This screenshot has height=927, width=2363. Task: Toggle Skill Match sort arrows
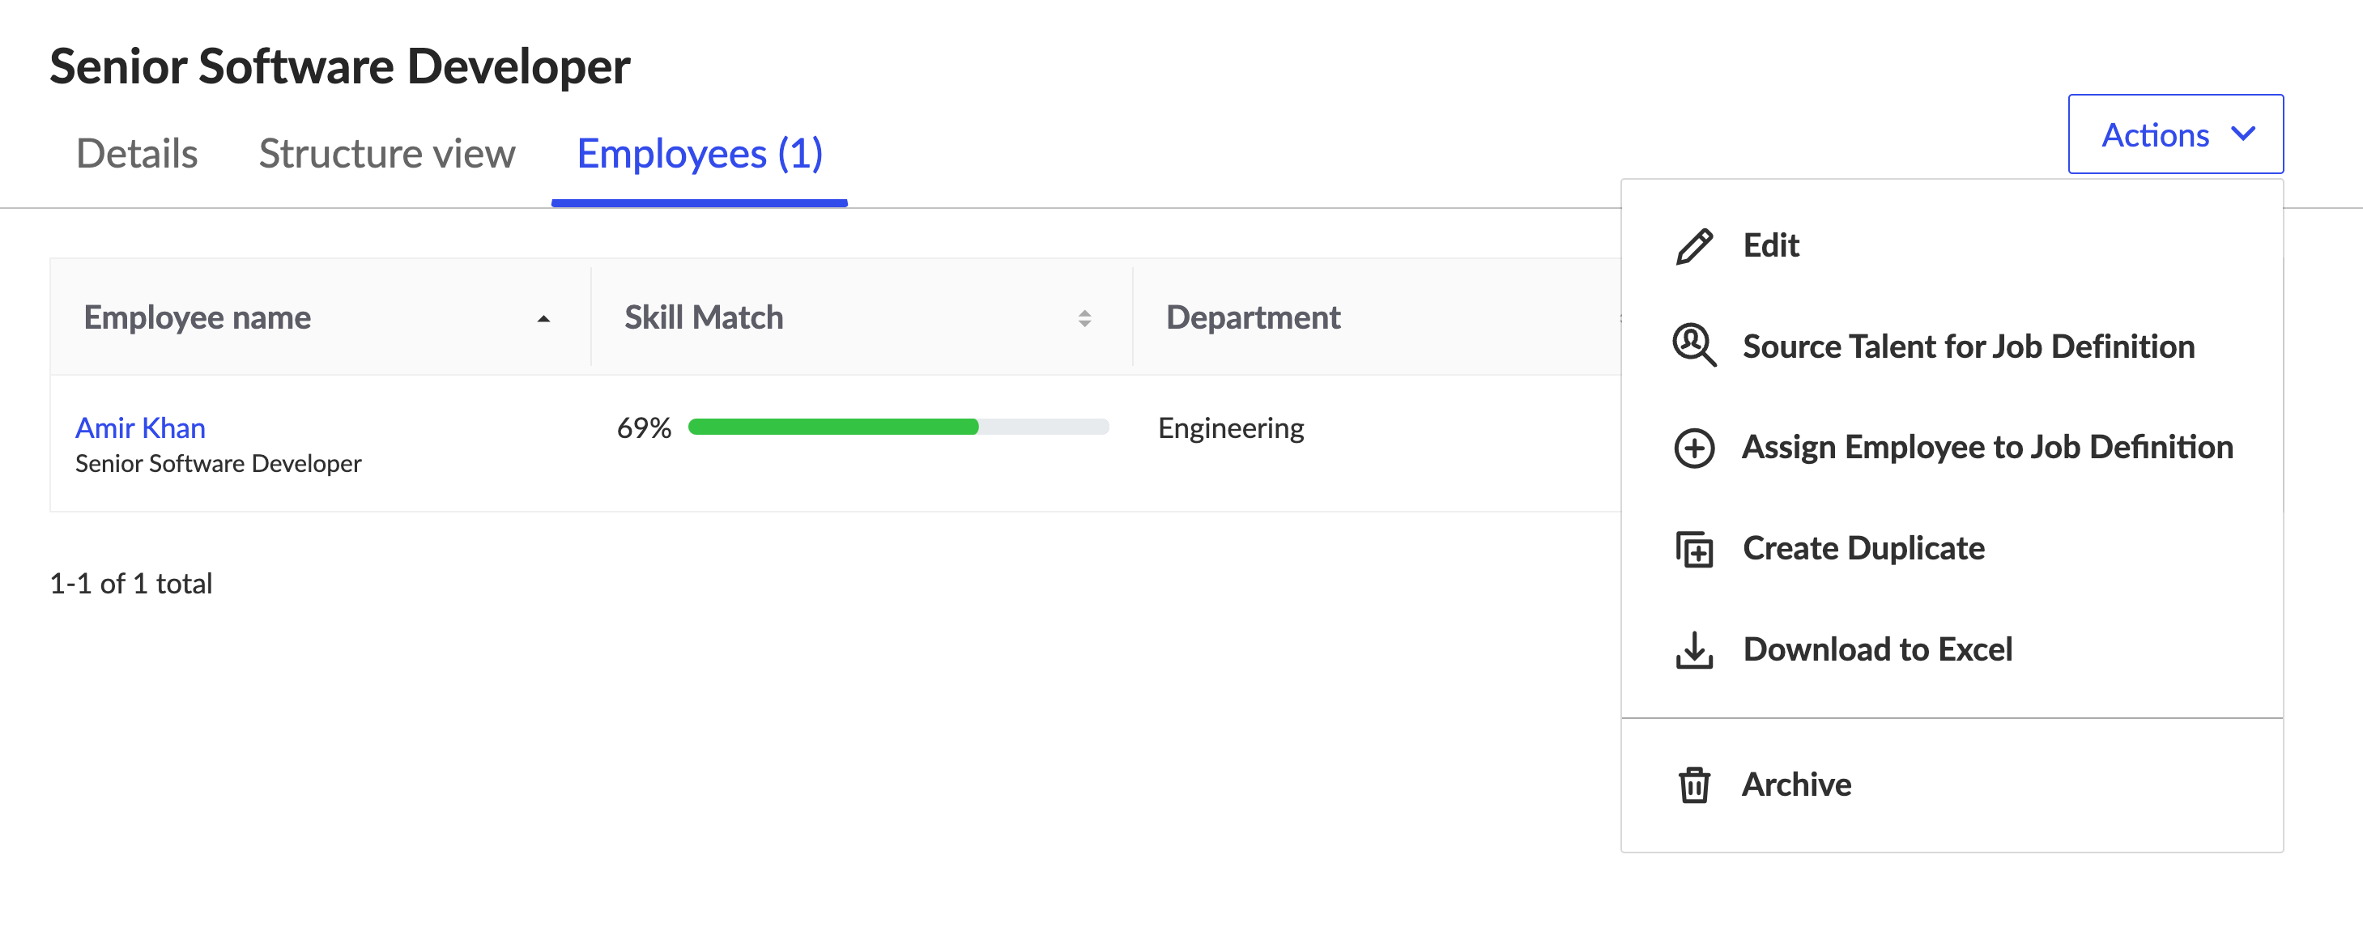[x=1084, y=318]
